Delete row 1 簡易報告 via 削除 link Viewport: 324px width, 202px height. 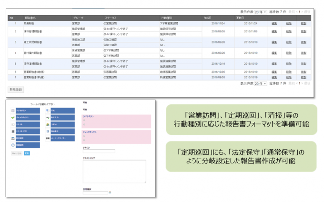pos(289,23)
